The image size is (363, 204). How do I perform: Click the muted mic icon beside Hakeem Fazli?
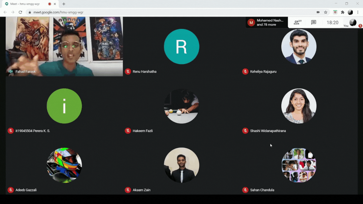[x=128, y=131]
